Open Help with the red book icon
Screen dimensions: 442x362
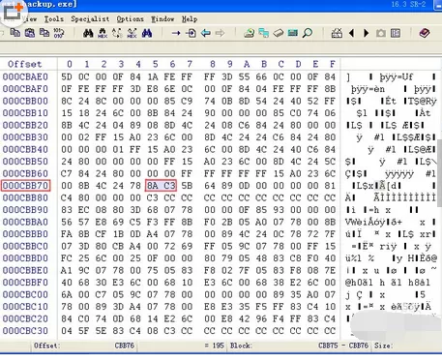click(425, 33)
